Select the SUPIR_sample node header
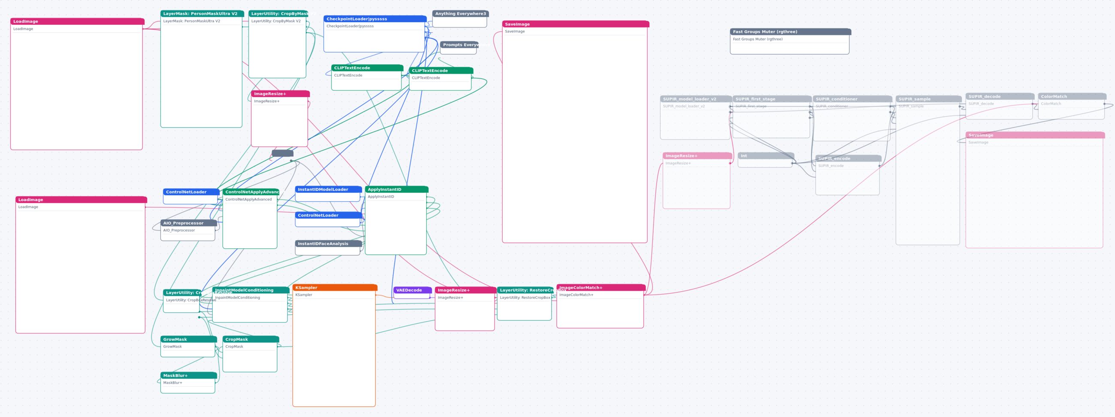Viewport: 1115px width, 417px height. (x=928, y=99)
